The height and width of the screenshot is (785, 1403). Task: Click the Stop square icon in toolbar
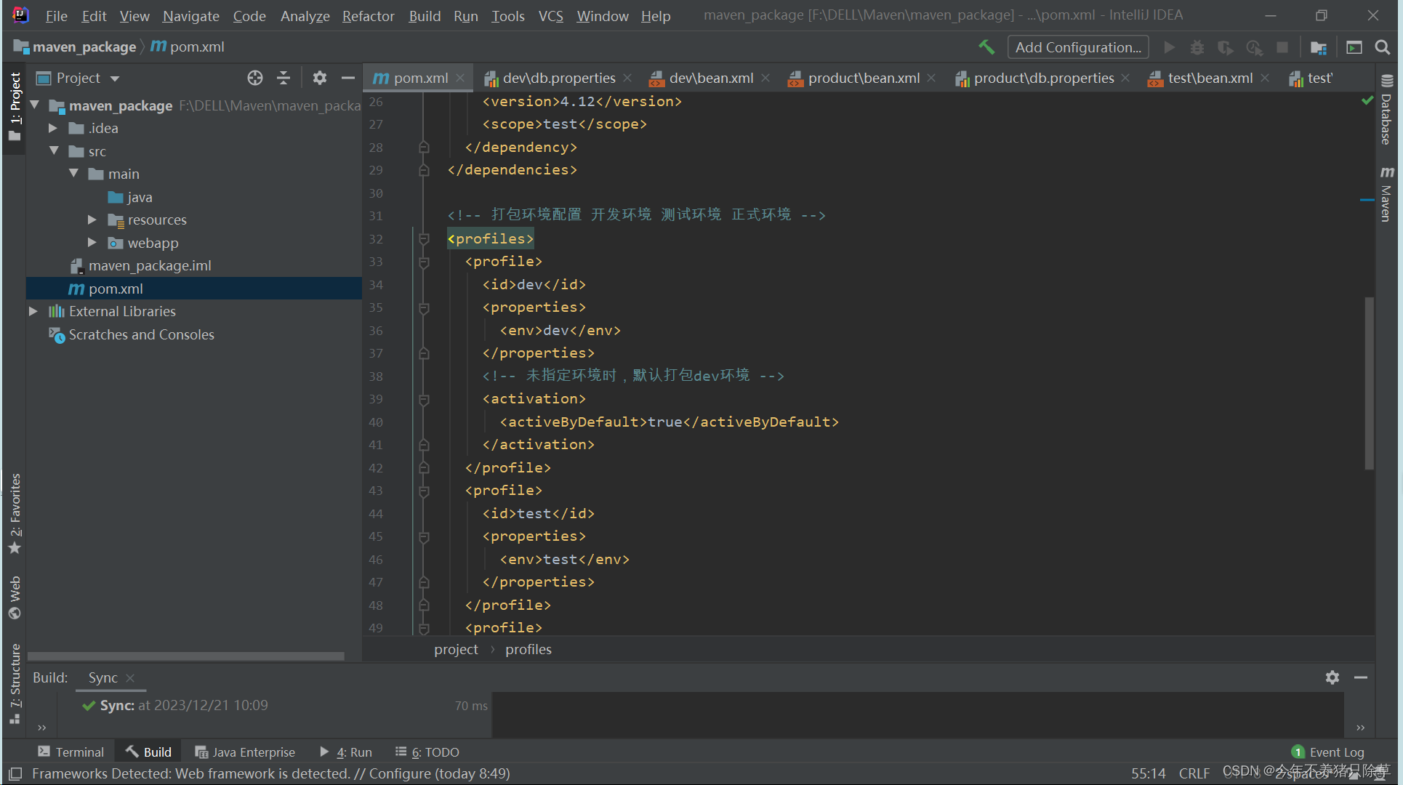pos(1282,47)
